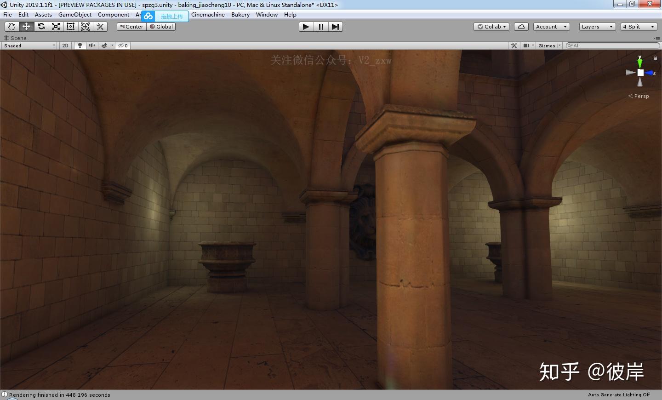Open the Window menu
The height and width of the screenshot is (400, 662).
pyautogui.click(x=267, y=15)
